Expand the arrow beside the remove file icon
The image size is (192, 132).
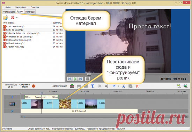(x=17, y=18)
